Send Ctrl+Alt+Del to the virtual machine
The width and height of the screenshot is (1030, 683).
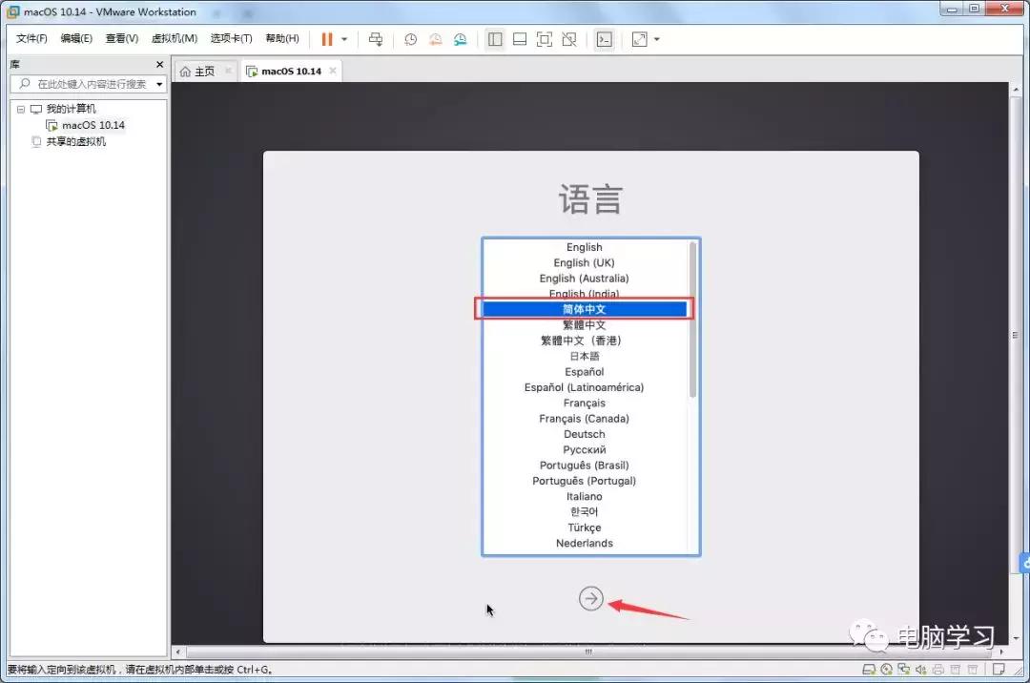coord(376,39)
